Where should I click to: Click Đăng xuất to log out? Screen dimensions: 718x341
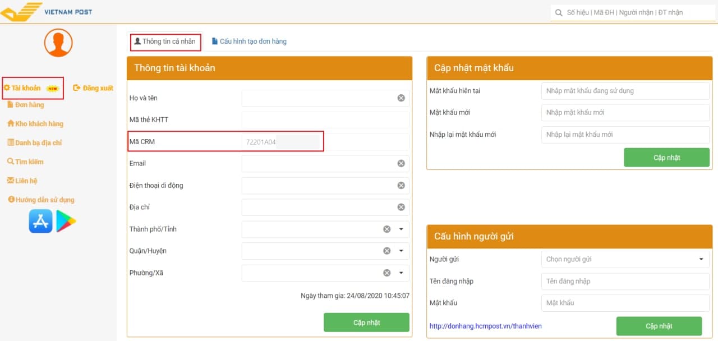(x=94, y=88)
